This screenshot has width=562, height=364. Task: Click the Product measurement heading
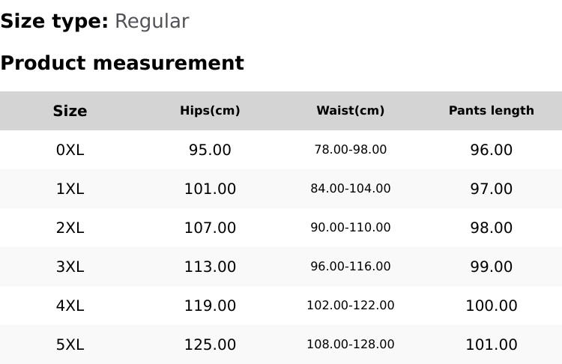(x=122, y=63)
